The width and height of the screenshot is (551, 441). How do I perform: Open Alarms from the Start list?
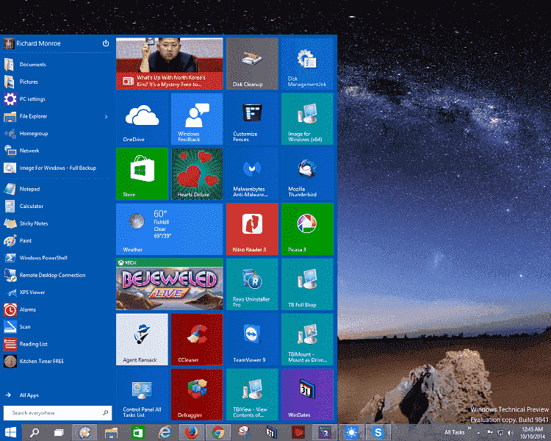[57, 309]
